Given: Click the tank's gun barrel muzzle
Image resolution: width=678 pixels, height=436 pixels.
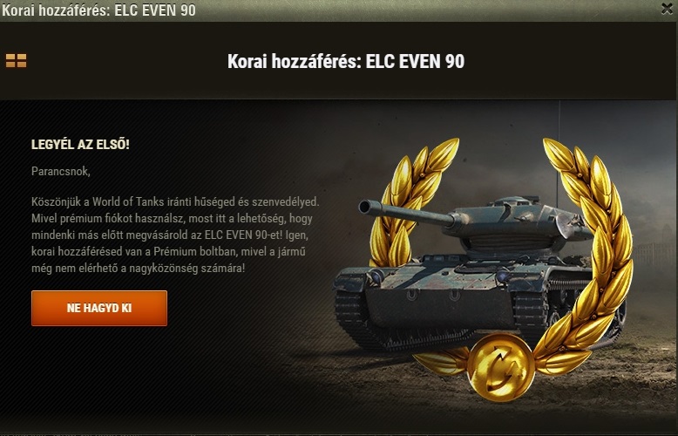Looking at the screenshot, I should coord(366,207).
